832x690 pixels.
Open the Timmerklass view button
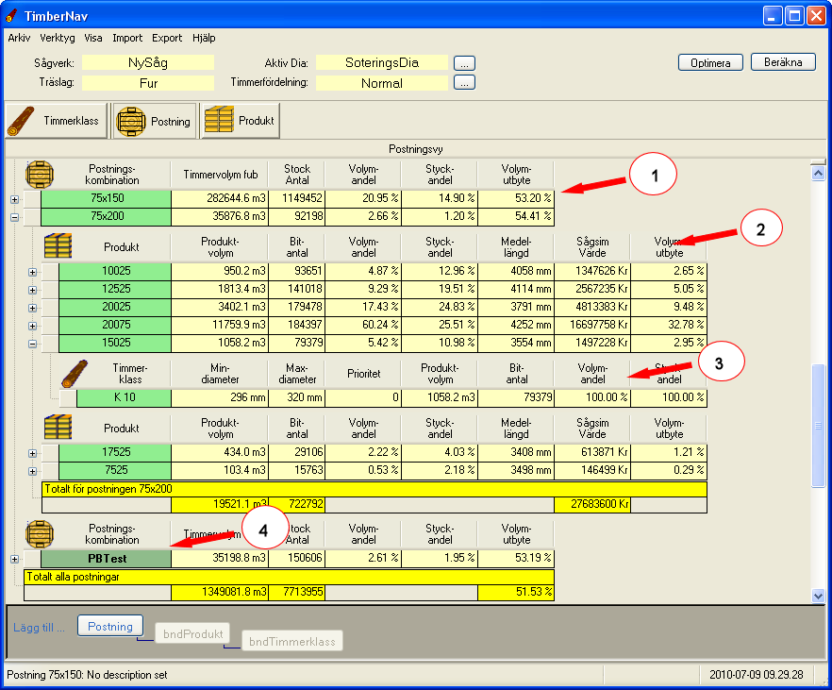(57, 121)
